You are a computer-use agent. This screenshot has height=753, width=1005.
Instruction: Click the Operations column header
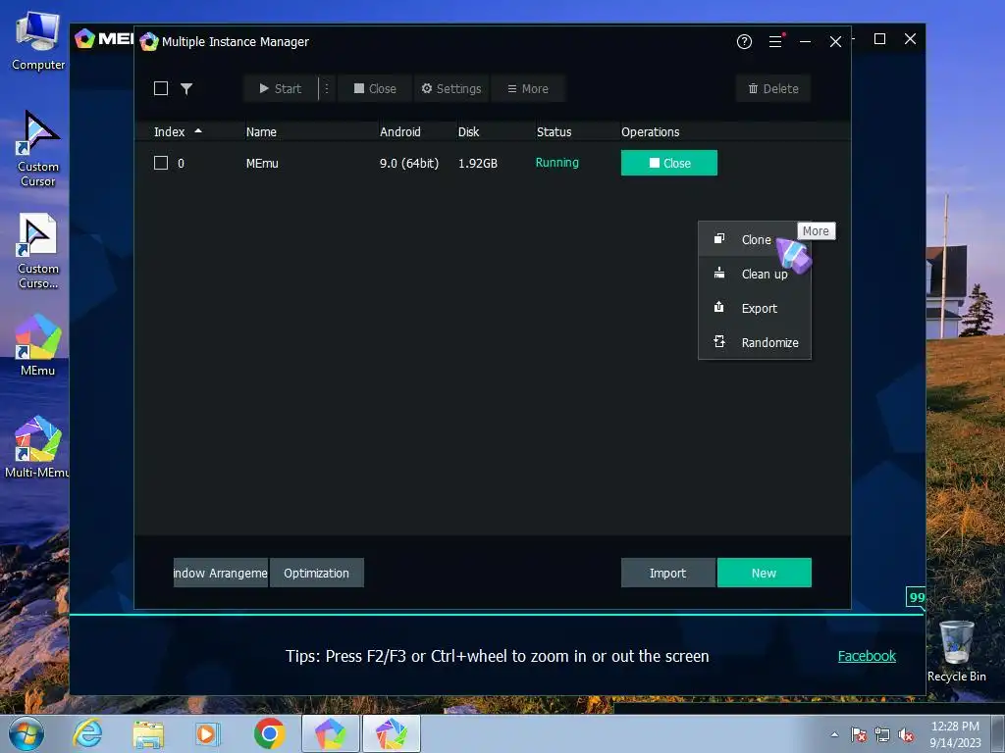(650, 132)
